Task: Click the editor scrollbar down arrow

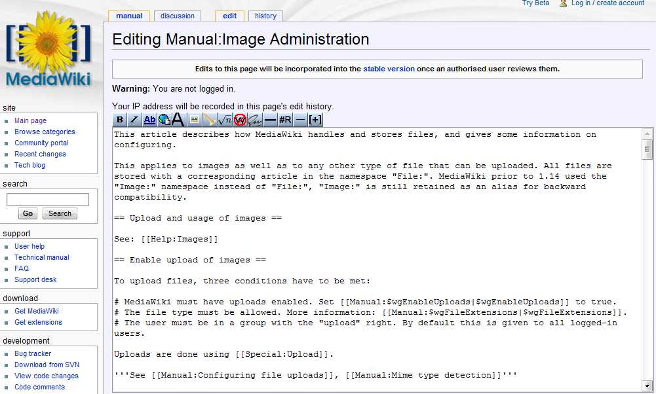Action: (x=647, y=385)
